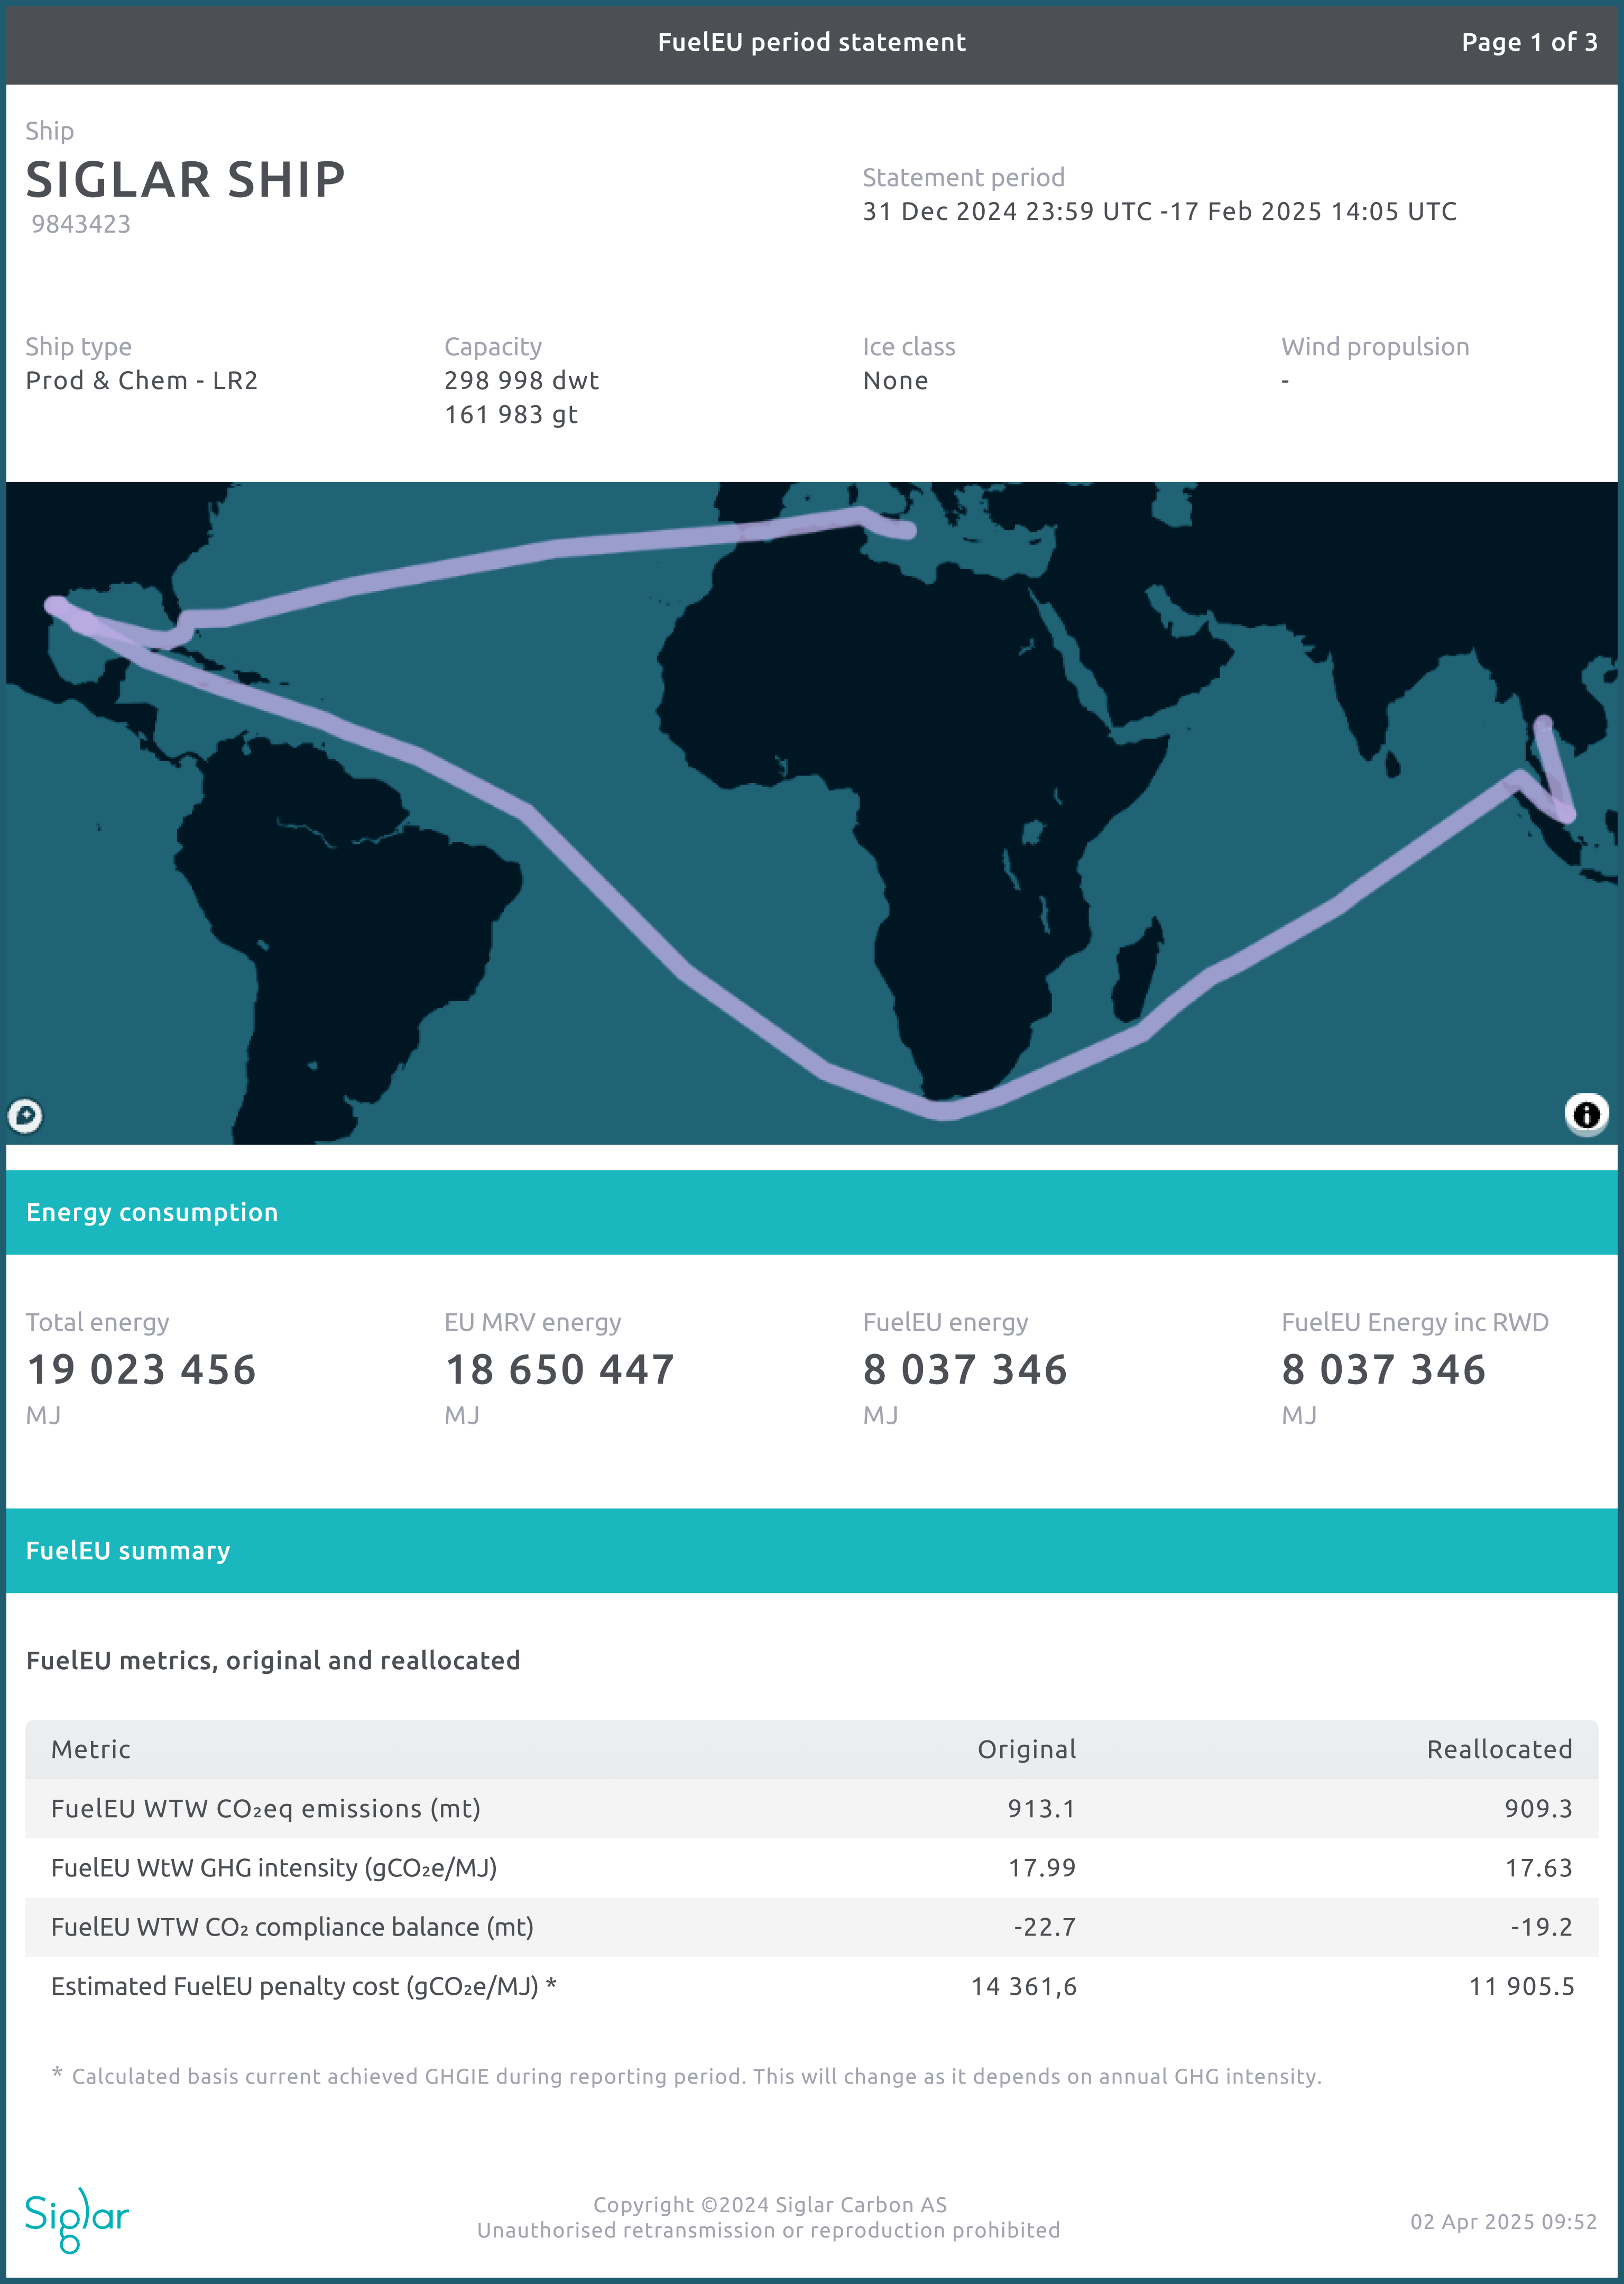Select the ship name SIGLAR SHIP
The image size is (1624, 2284).
[186, 180]
